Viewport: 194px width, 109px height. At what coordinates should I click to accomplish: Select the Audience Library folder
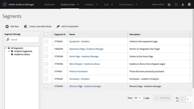click(x=22, y=54)
